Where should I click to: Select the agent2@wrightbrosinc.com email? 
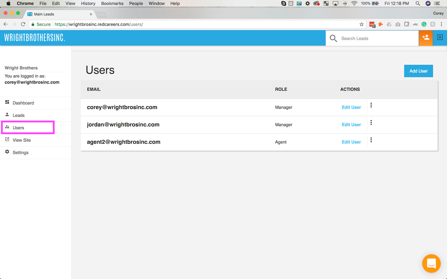(124, 142)
